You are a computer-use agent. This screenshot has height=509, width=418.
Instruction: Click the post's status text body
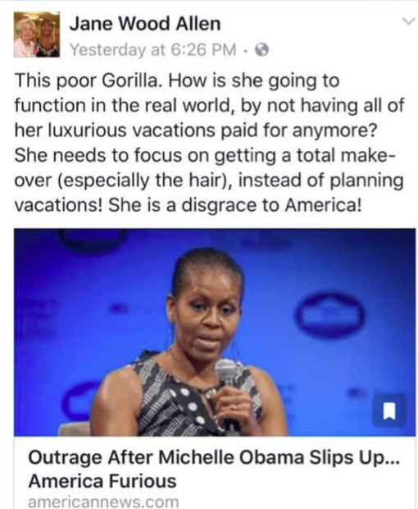(209, 143)
